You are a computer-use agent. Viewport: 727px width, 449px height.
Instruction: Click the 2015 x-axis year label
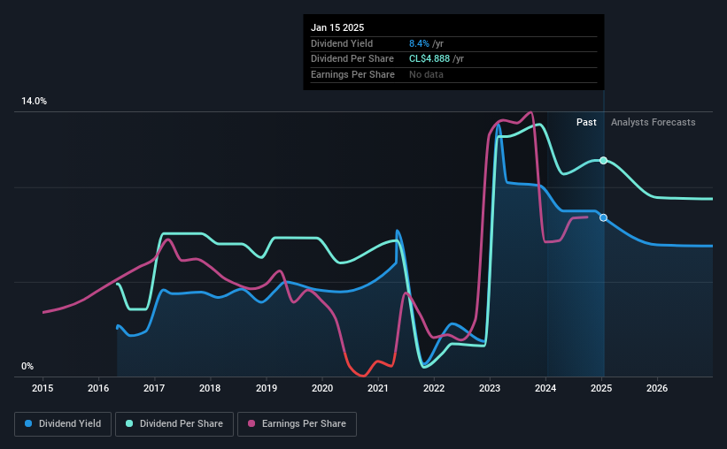tap(43, 388)
